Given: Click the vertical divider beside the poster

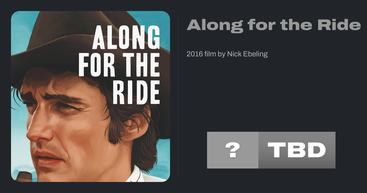Looking at the screenshot, I should coord(178,96).
